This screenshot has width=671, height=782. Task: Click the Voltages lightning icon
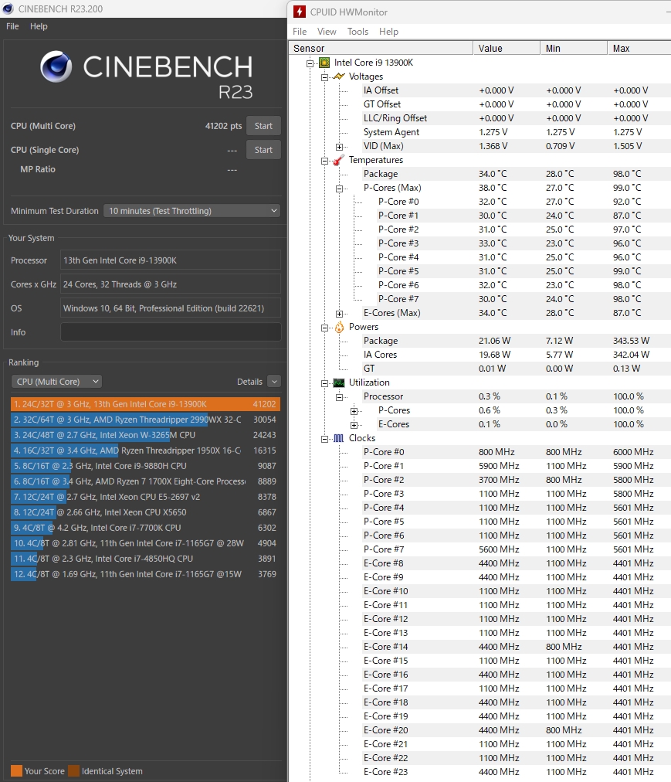pos(339,76)
